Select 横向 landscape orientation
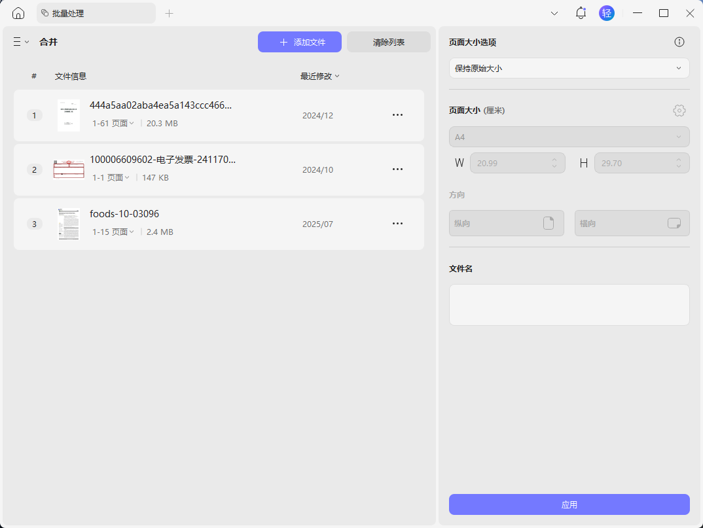 tap(632, 223)
